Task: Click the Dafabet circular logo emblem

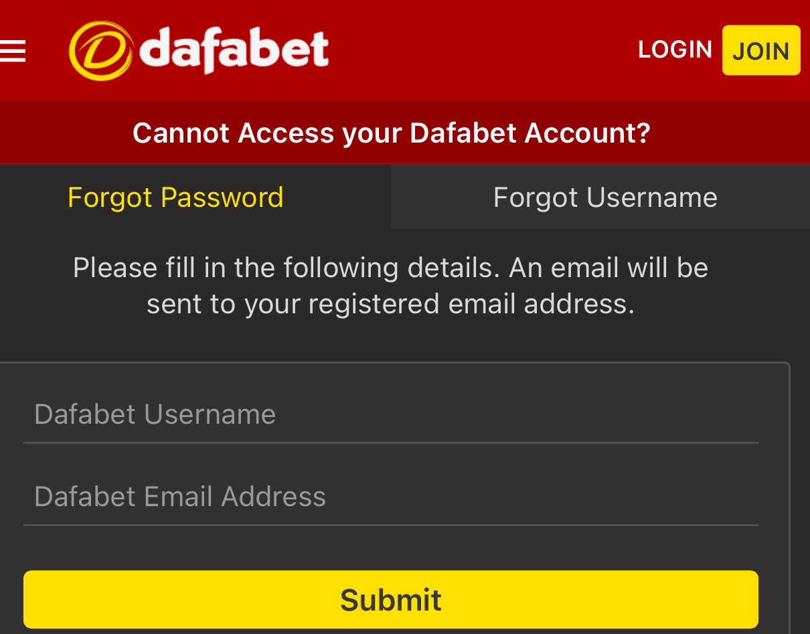Action: pyautogui.click(x=100, y=51)
